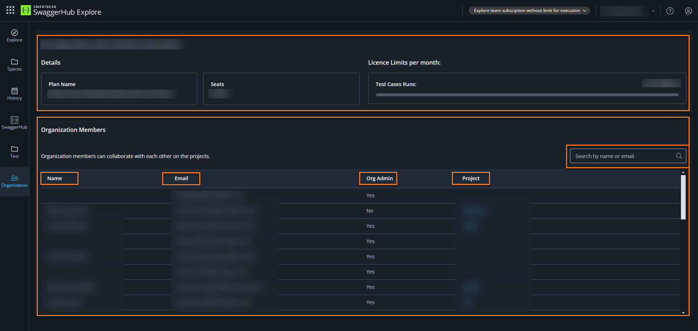Sort members by the Email column header
698x331 pixels.
click(x=181, y=178)
